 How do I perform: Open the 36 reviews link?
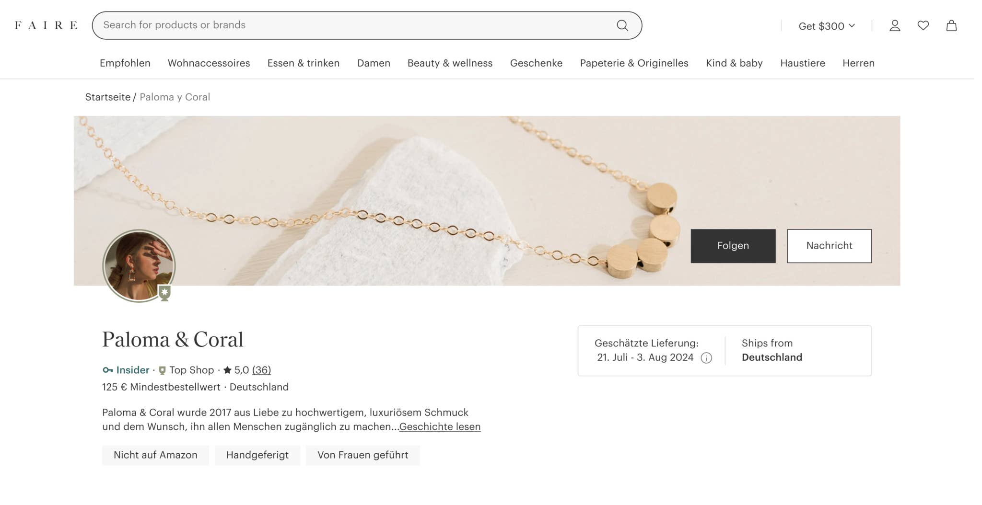coord(261,370)
